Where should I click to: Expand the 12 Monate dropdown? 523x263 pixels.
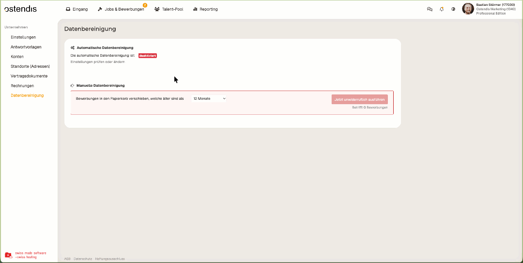[209, 99]
